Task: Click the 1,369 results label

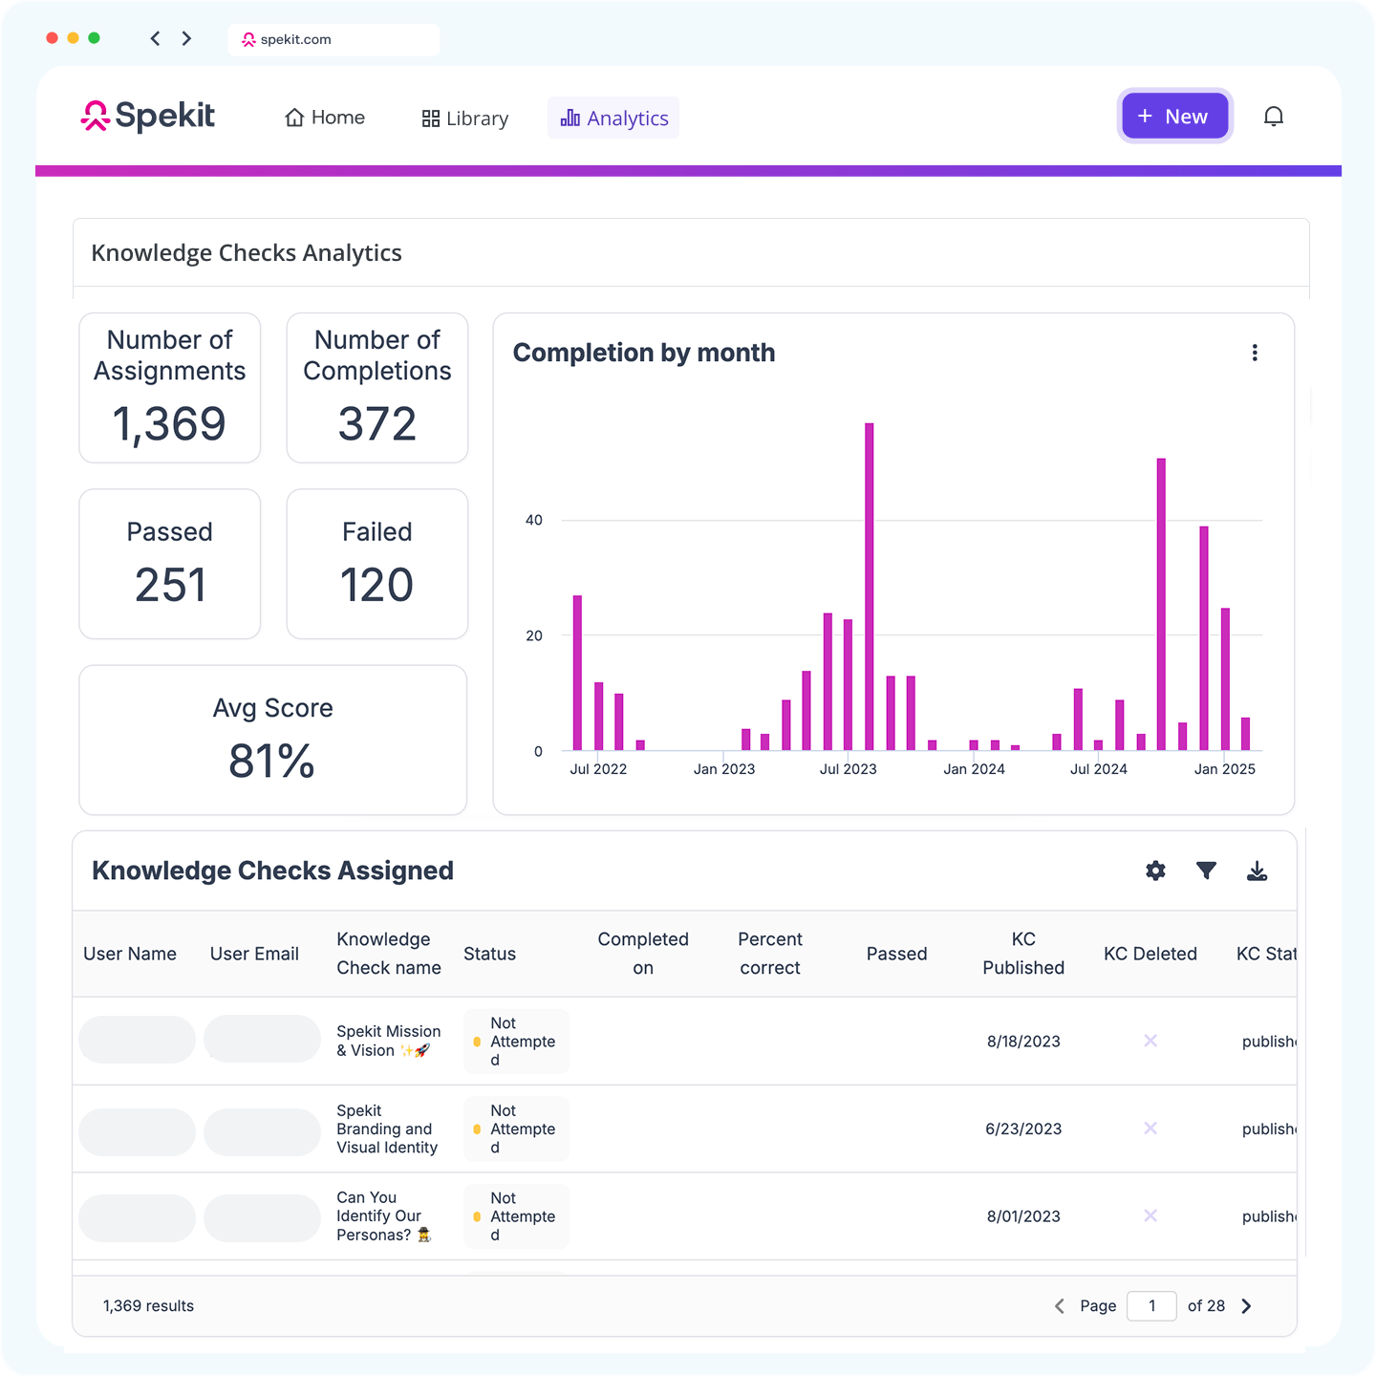Action: [148, 1306]
